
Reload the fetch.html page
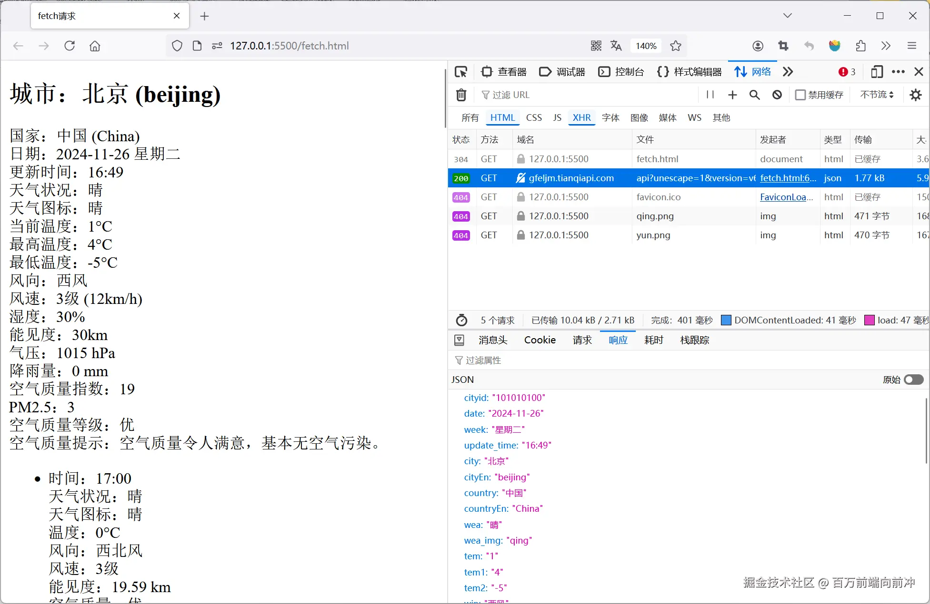pyautogui.click(x=70, y=46)
